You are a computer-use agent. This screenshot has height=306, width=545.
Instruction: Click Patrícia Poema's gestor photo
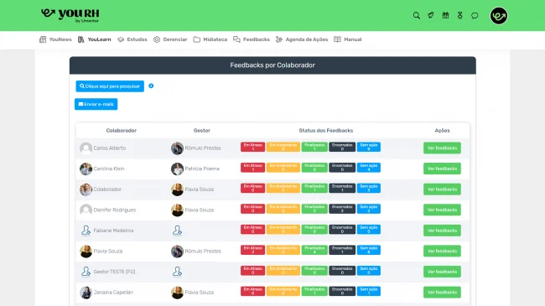coord(177,169)
